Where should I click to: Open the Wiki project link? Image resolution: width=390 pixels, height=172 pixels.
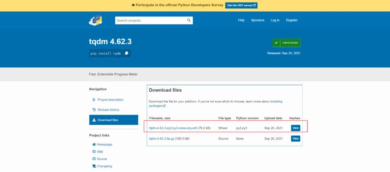pos(100,152)
